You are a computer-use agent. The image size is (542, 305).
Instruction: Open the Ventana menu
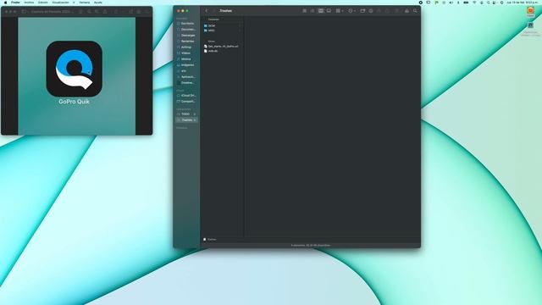click(x=85, y=3)
